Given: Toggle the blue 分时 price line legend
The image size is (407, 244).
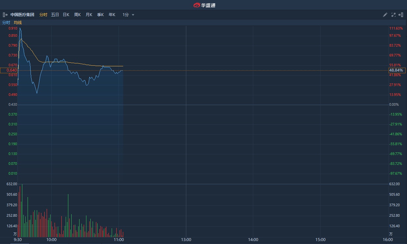Looking at the screenshot, I should [6, 23].
